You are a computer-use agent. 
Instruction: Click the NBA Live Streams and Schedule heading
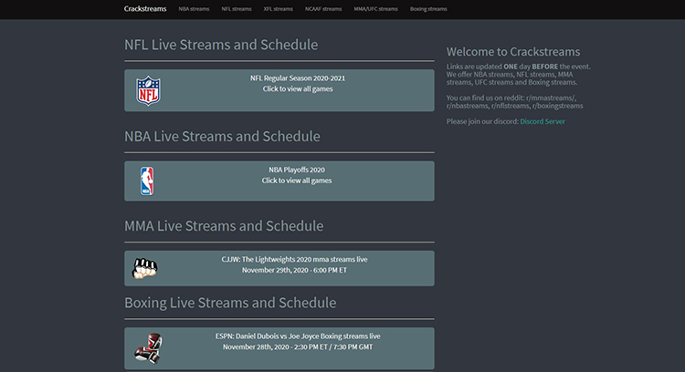[222, 136]
